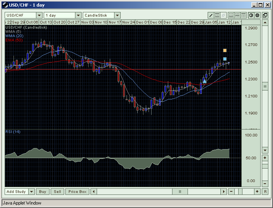Click the R reset zoom button
The width and height of the screenshot is (273, 208).
click(x=265, y=191)
